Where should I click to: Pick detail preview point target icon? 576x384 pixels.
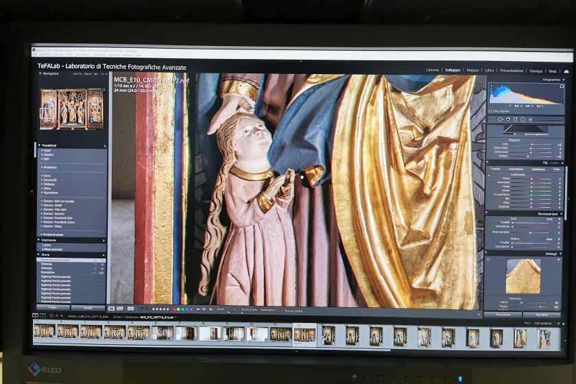489,259
